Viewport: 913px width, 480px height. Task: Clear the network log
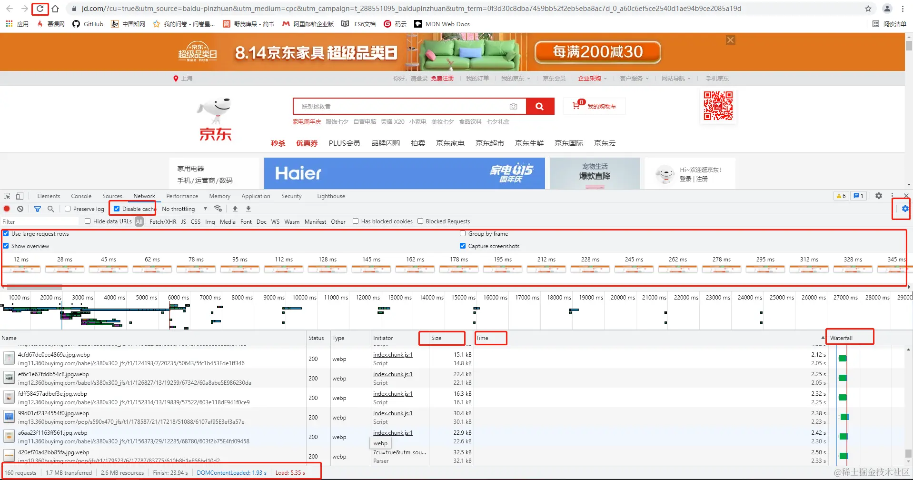coord(20,209)
